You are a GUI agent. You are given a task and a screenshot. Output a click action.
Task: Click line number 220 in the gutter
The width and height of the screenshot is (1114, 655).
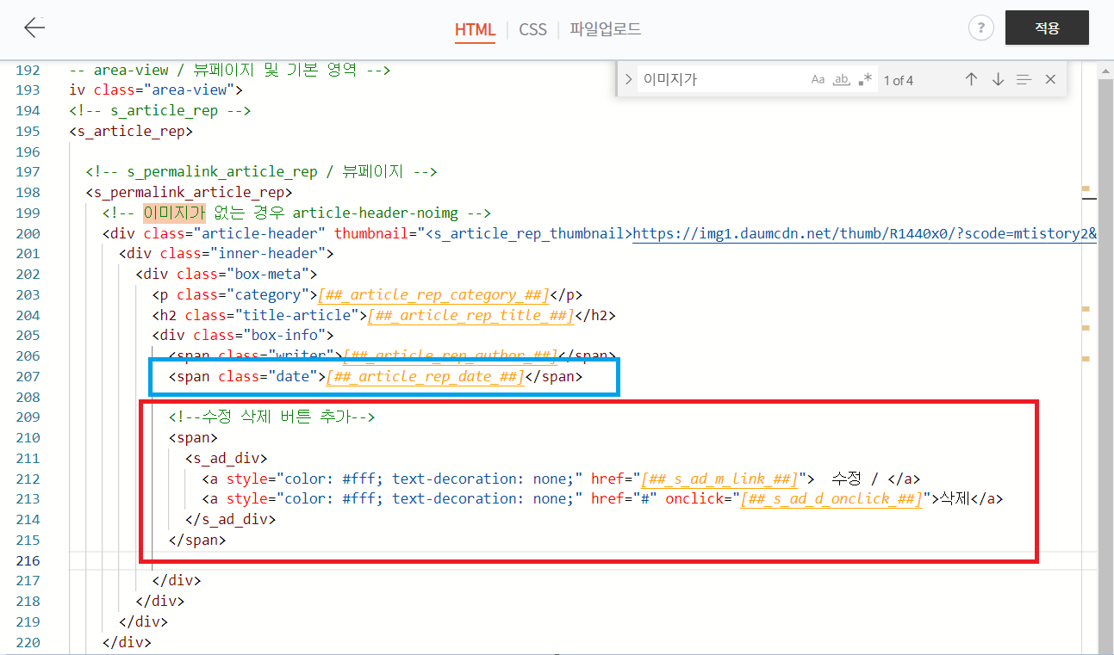(x=28, y=642)
